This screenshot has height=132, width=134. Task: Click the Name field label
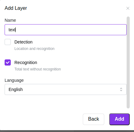point(10,20)
